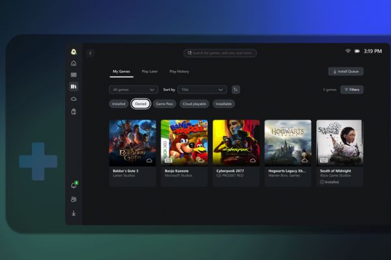
Task: Click the Microsoft Studios publisher text
Action: (x=179, y=175)
